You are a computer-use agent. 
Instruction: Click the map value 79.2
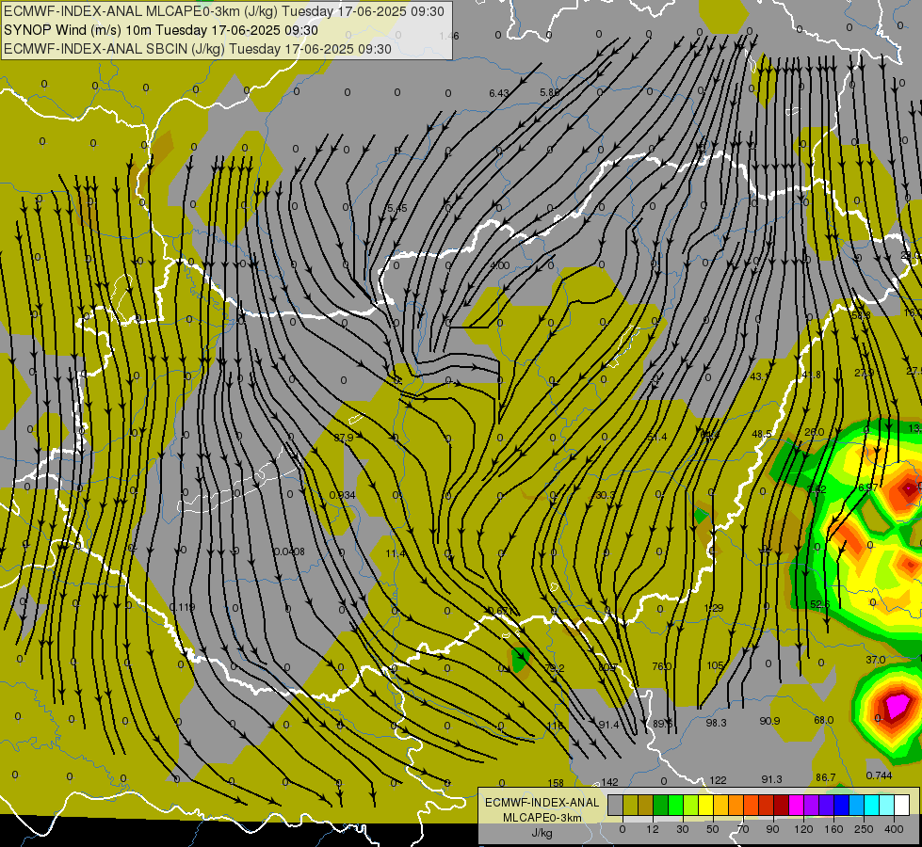tap(555, 668)
